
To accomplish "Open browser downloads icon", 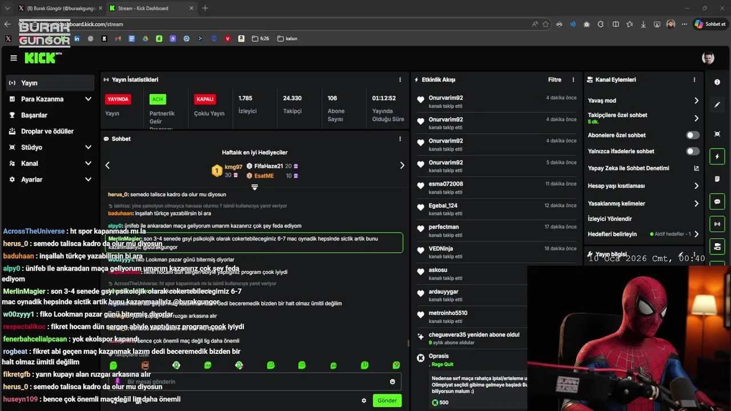I will pyautogui.click(x=644, y=25).
